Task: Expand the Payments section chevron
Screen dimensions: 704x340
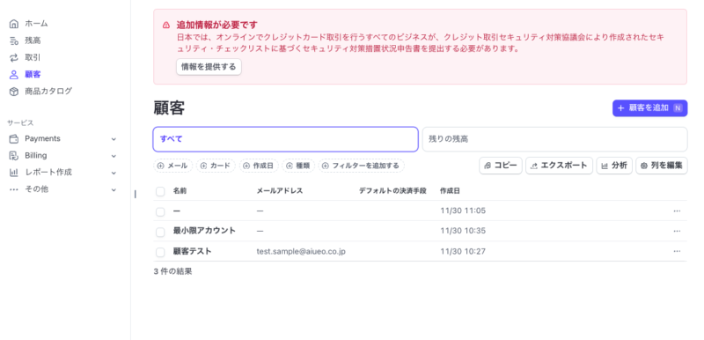Action: pyautogui.click(x=114, y=139)
